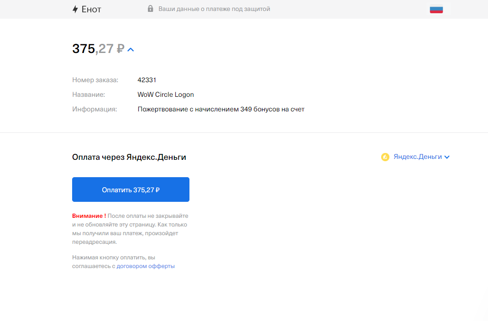
Task: Click the Оплата через Яндекс.Деньги heading
Action: [129, 157]
